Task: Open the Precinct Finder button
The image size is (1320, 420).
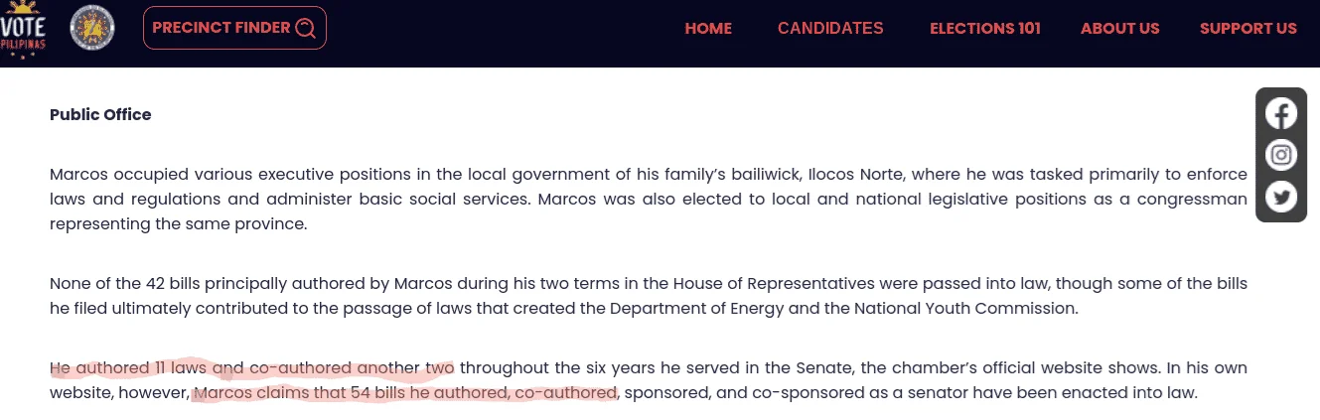Action: point(234,28)
